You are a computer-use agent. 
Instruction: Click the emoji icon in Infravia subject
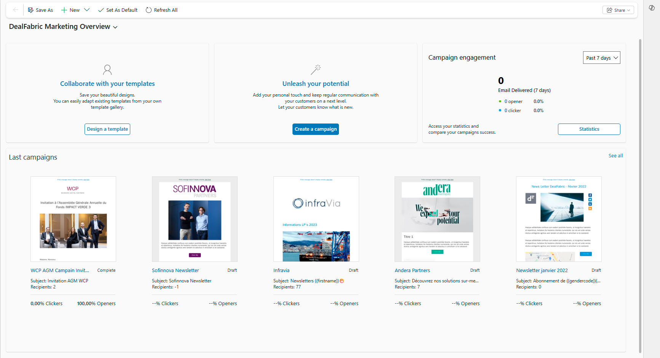(x=342, y=281)
